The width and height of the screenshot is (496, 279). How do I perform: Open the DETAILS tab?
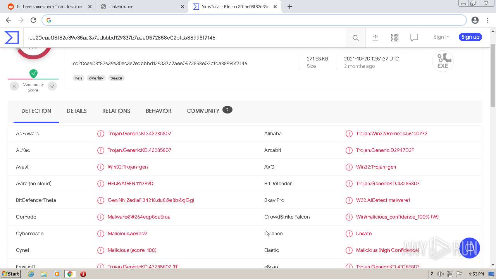(x=77, y=111)
